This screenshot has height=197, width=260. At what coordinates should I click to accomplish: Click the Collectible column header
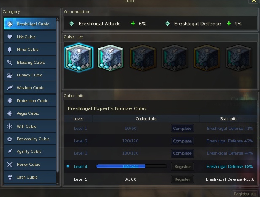(x=146, y=119)
